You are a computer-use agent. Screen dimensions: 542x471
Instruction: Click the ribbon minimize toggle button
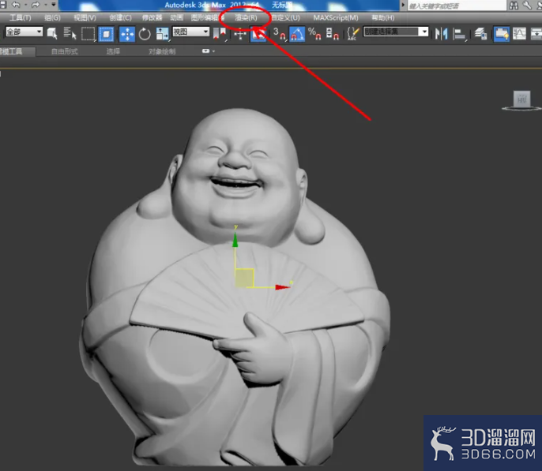[x=206, y=51]
